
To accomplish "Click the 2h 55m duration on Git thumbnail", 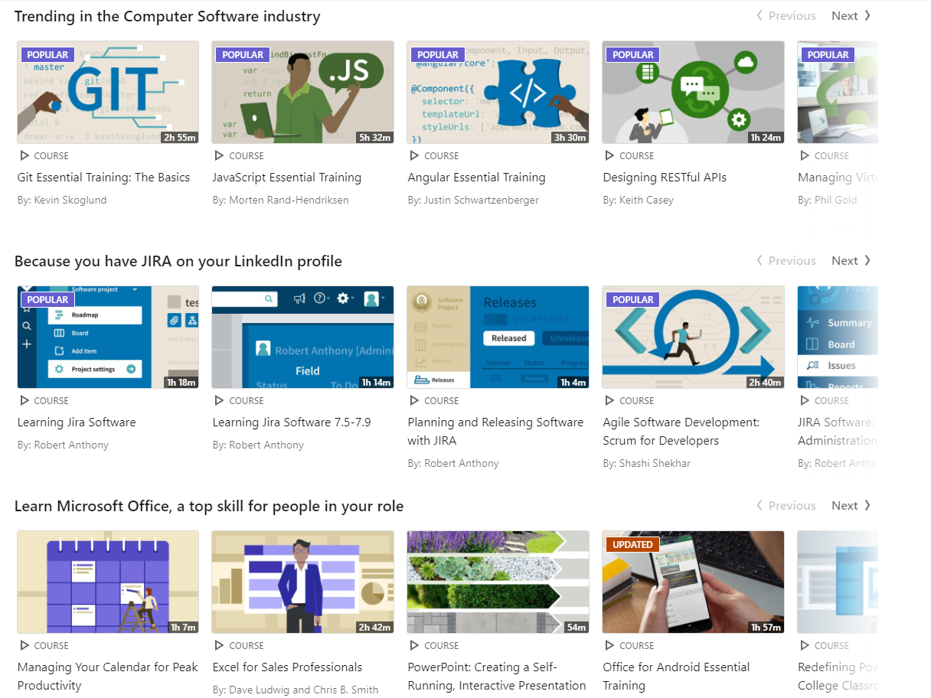I will [180, 138].
